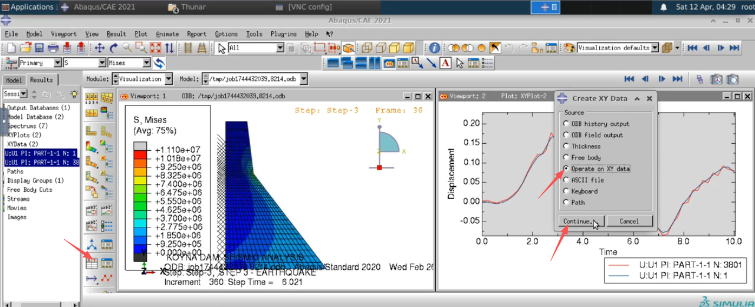Open the File menu
This screenshot has height=307, width=755.
pos(11,34)
